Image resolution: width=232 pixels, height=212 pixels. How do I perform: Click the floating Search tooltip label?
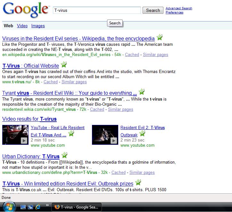pos(115,23)
